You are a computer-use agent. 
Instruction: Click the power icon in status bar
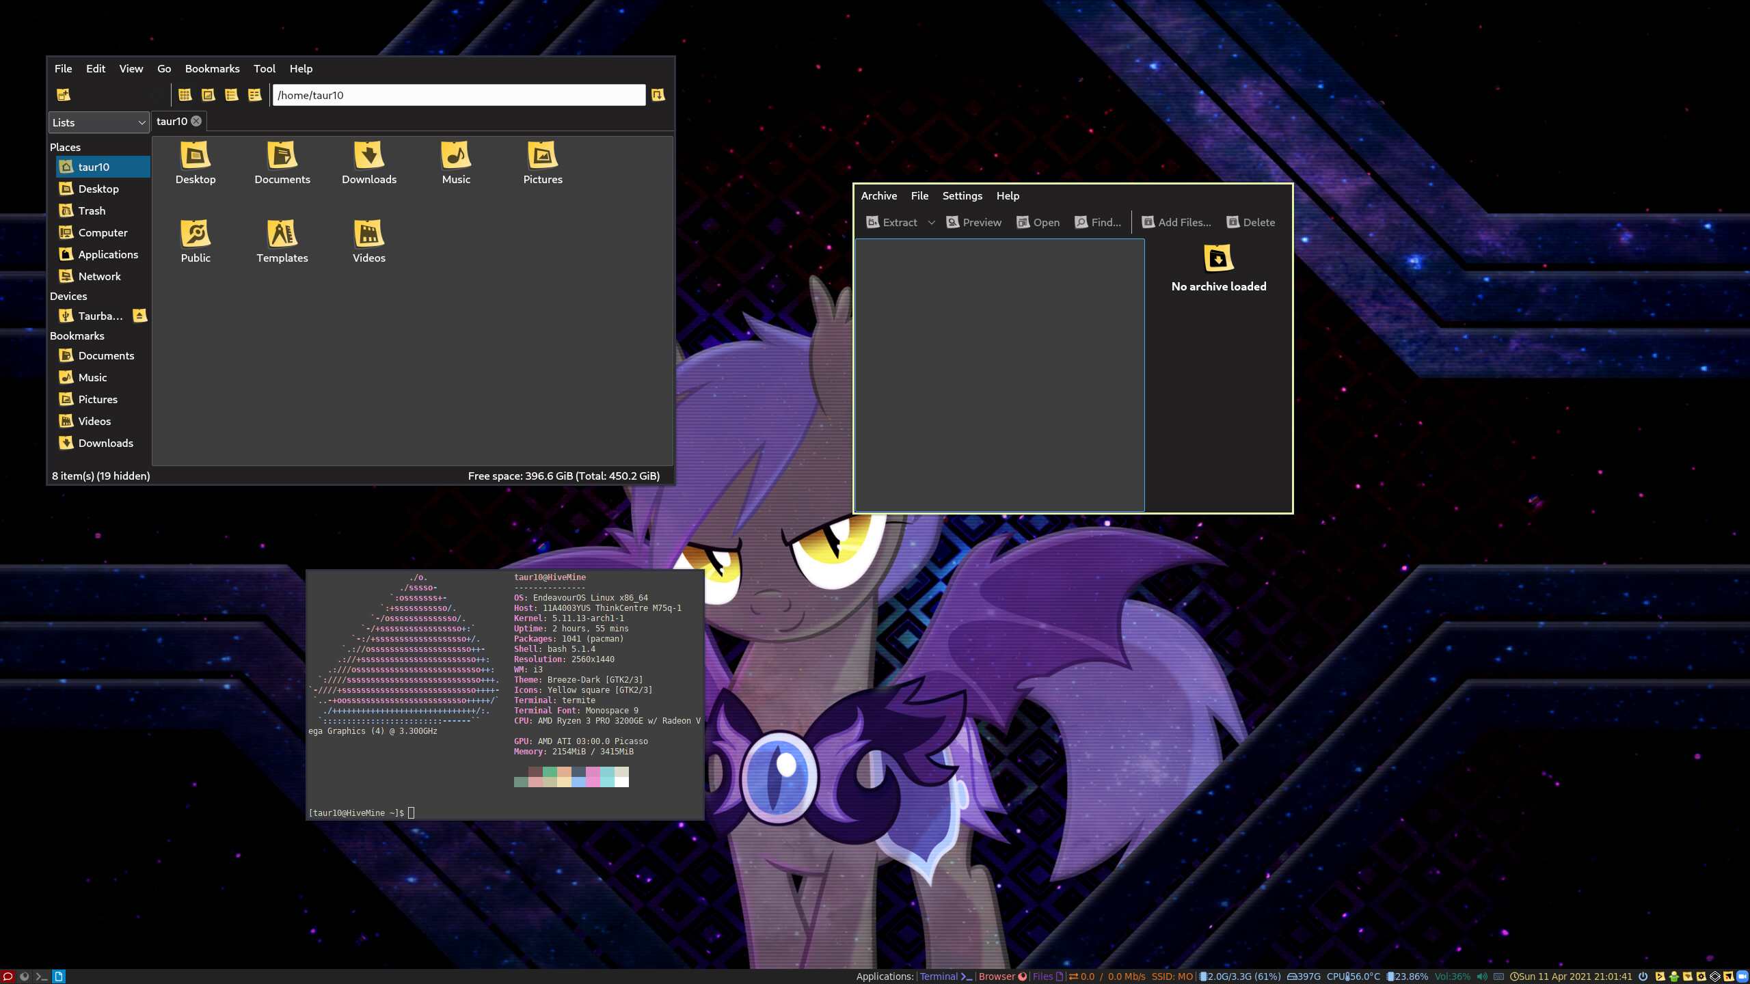coord(1643,976)
